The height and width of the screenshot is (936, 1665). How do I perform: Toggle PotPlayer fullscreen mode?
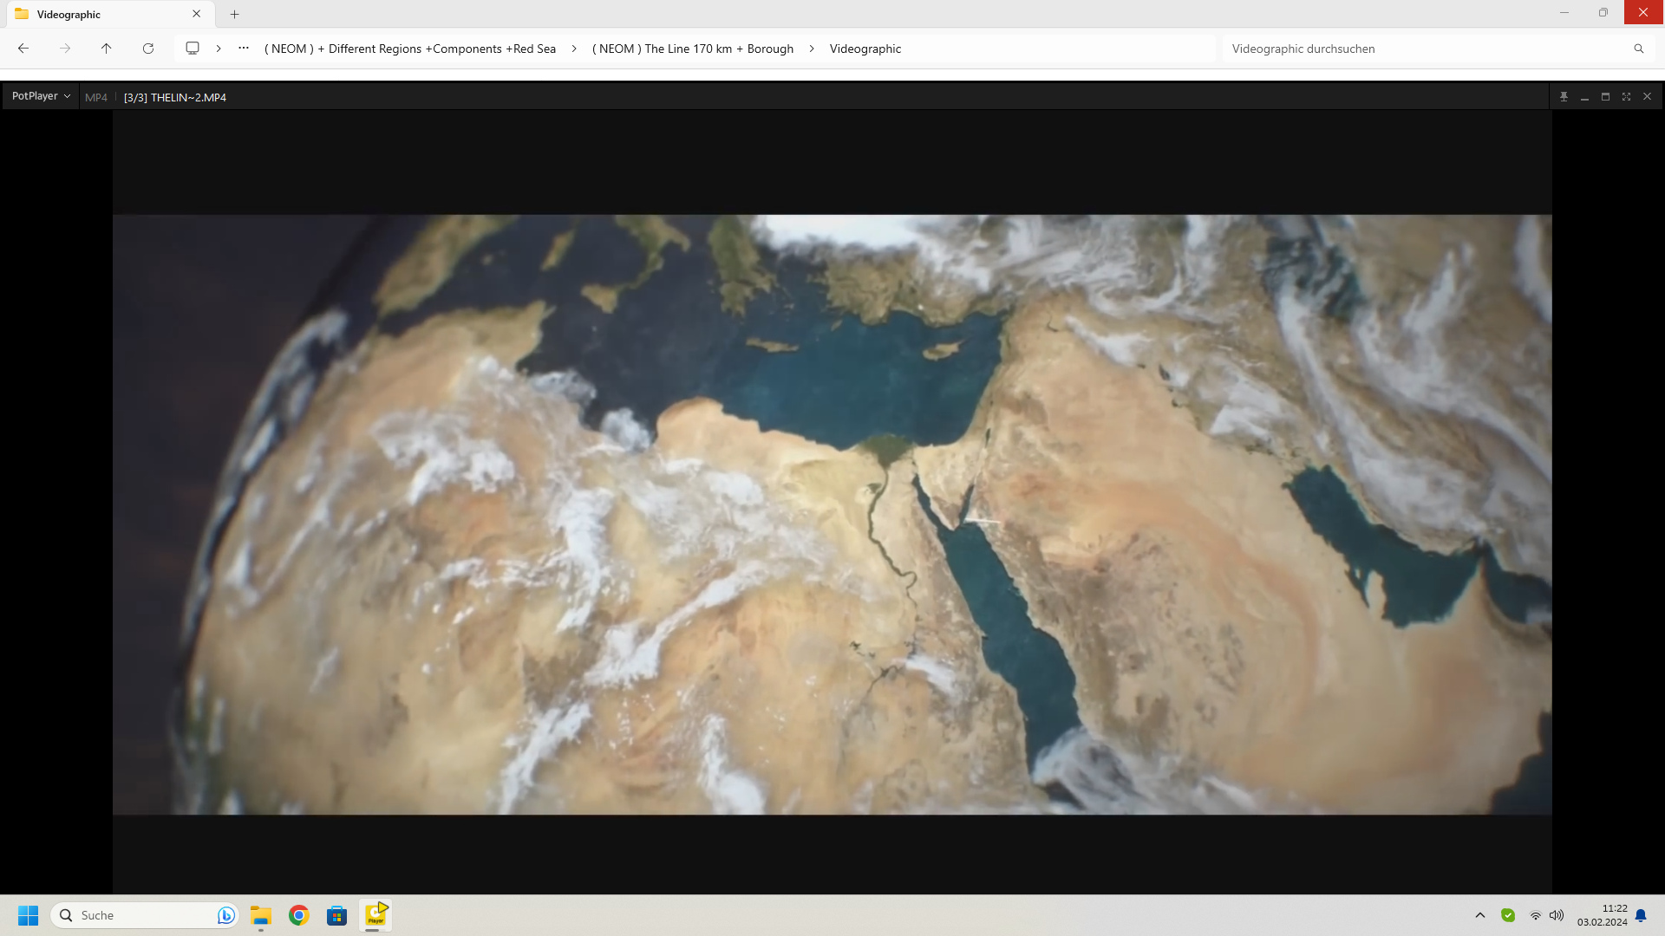(x=1626, y=97)
